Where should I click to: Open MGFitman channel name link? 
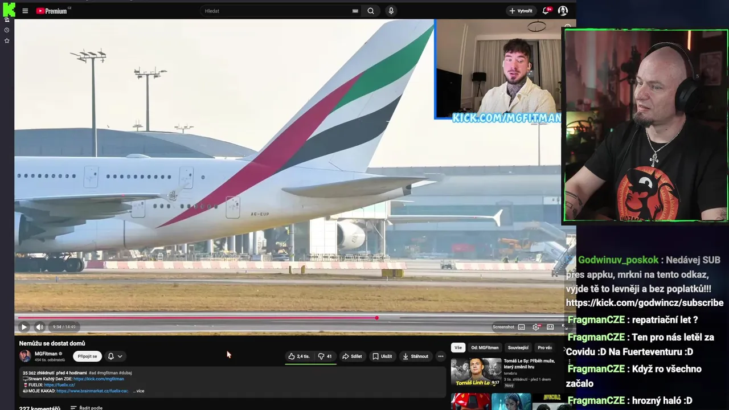(46, 354)
